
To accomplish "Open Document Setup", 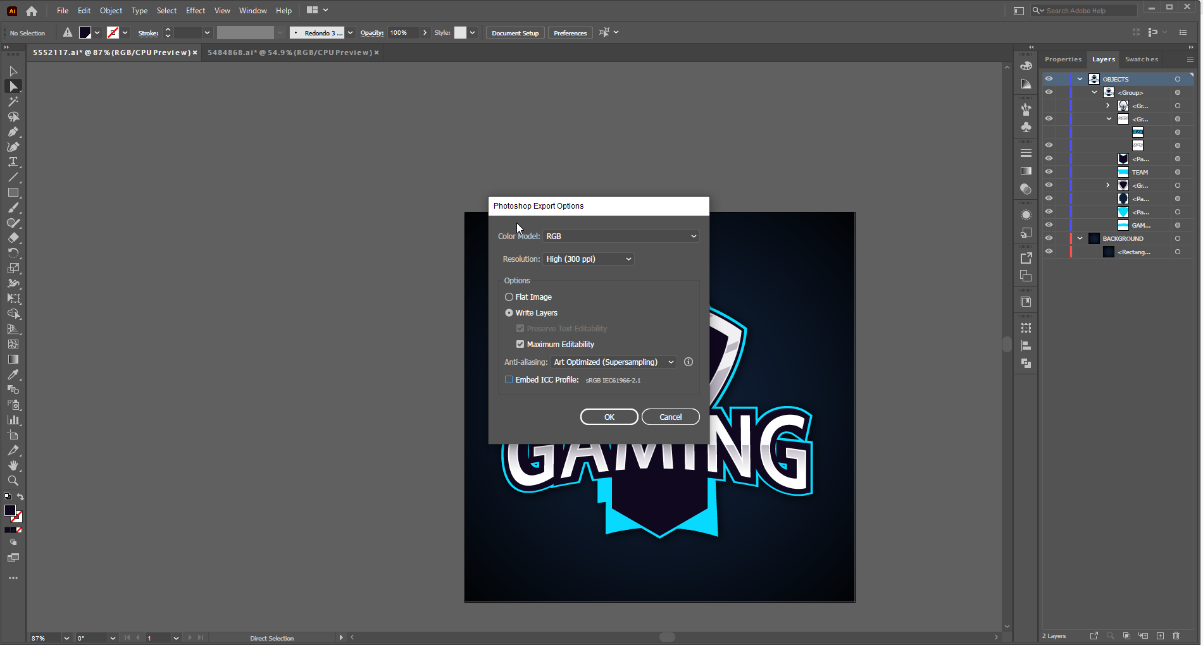I will [515, 33].
